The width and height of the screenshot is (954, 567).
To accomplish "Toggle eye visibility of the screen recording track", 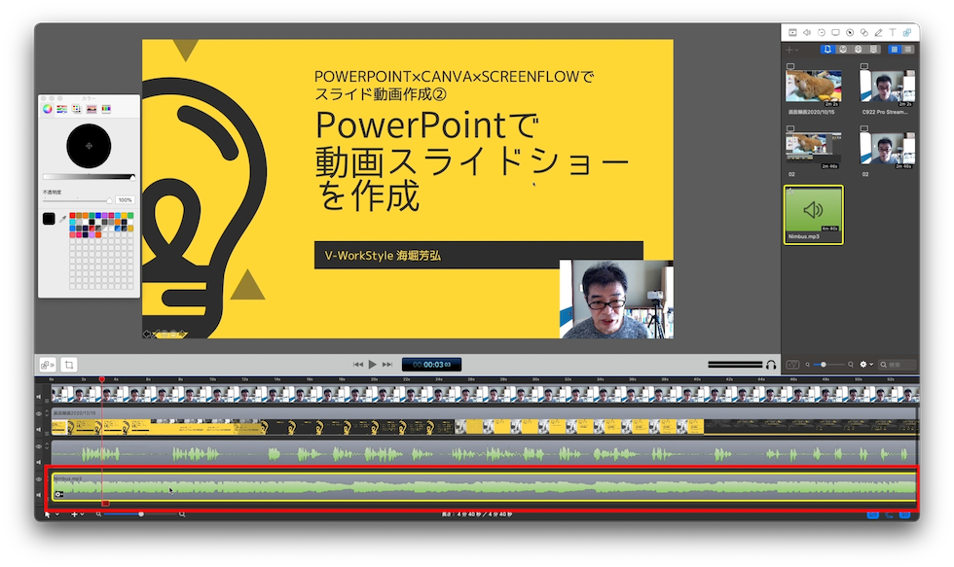I will click(40, 414).
